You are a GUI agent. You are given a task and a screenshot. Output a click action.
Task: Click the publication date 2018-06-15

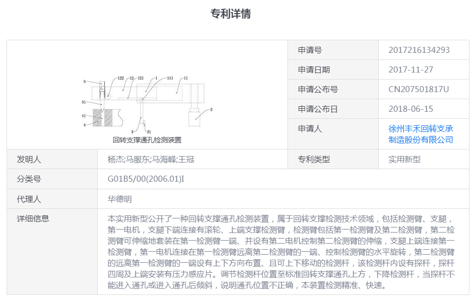[410, 109]
